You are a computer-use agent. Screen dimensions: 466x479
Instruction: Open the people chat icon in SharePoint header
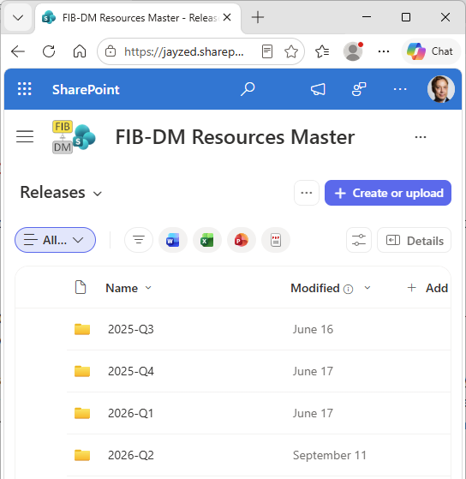pyautogui.click(x=359, y=89)
